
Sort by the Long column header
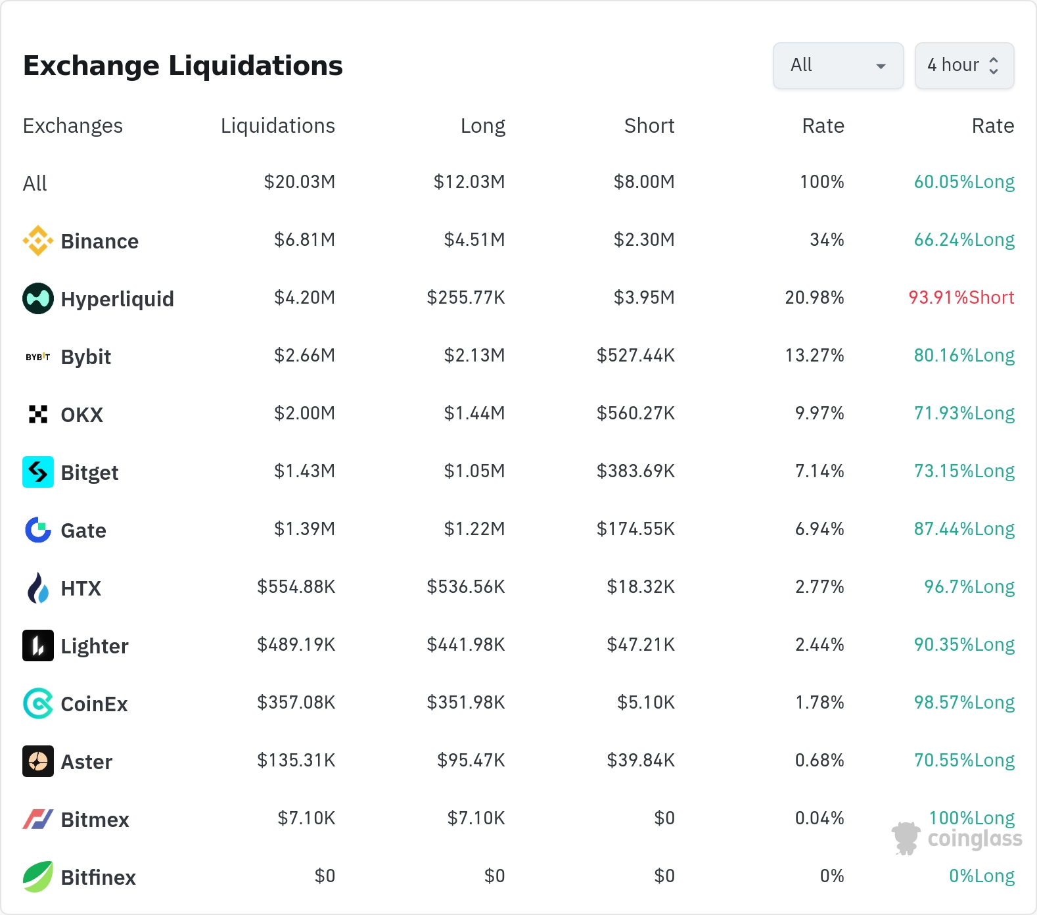[482, 126]
